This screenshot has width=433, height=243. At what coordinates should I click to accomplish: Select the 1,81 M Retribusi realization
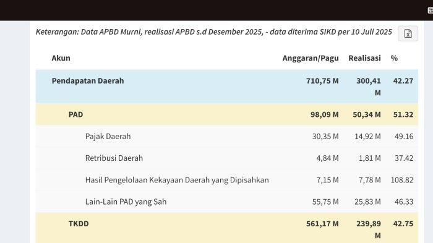(370, 158)
